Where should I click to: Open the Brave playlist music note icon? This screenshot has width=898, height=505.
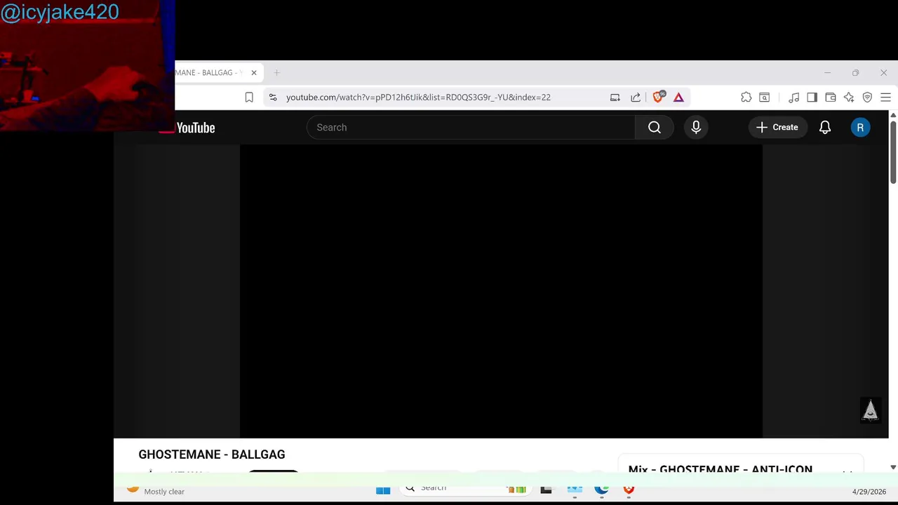793,97
